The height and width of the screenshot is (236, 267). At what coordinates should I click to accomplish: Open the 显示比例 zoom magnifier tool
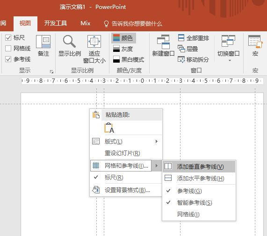(69, 42)
